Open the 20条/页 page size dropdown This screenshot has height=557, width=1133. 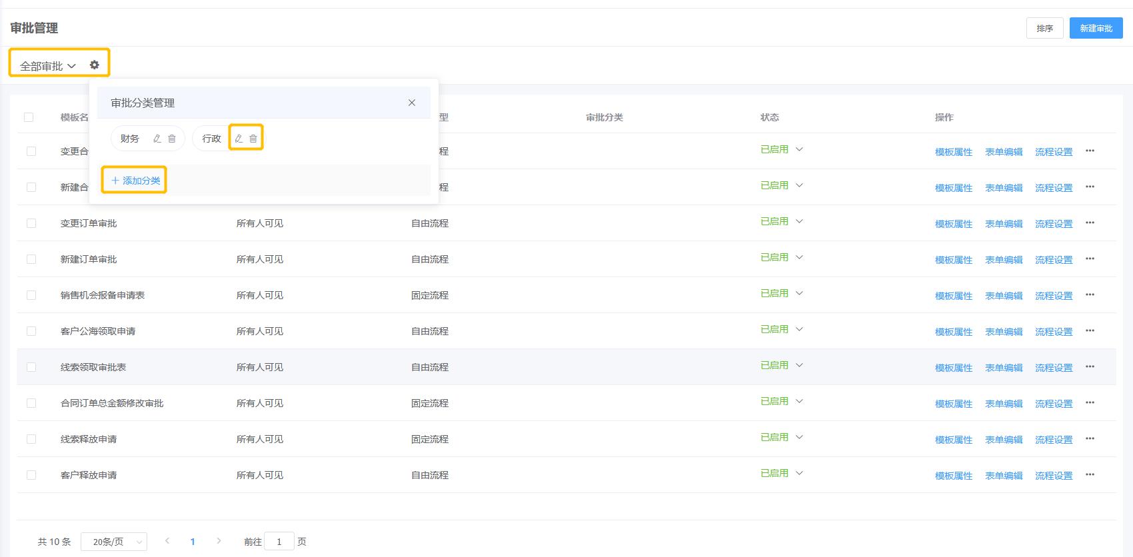[x=113, y=542]
